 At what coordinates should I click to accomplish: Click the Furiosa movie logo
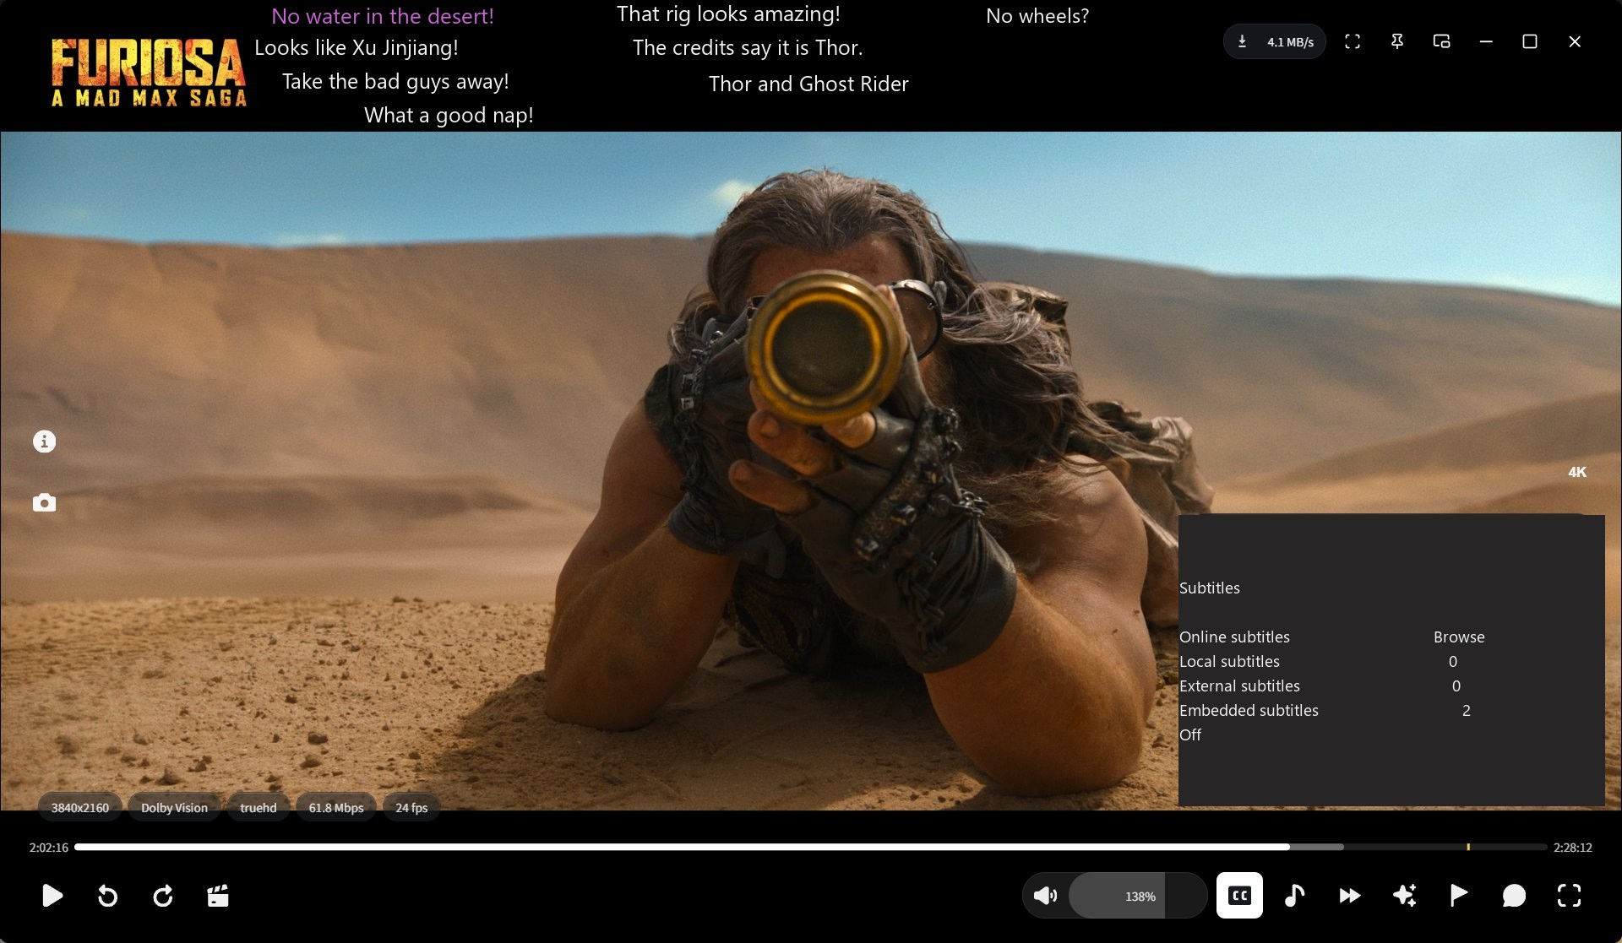[x=149, y=72]
